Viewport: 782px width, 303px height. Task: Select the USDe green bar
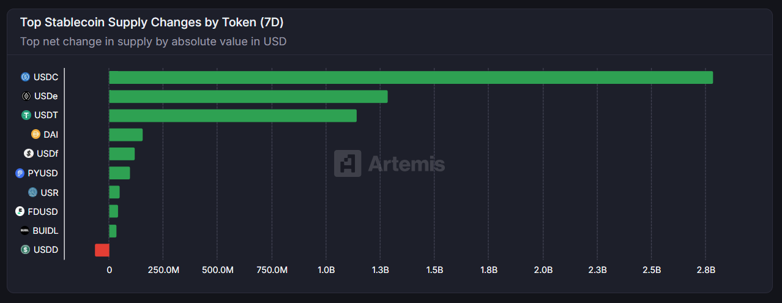[248, 96]
